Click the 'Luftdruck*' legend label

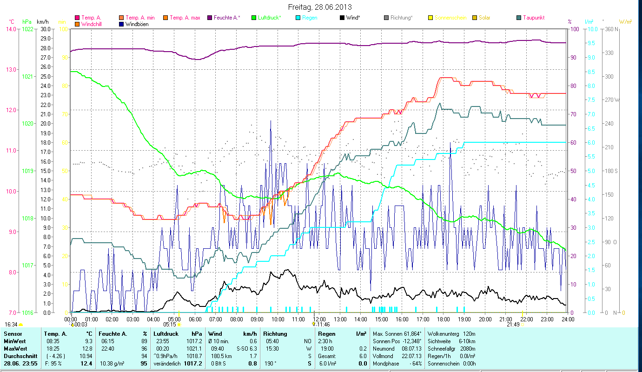pos(269,18)
